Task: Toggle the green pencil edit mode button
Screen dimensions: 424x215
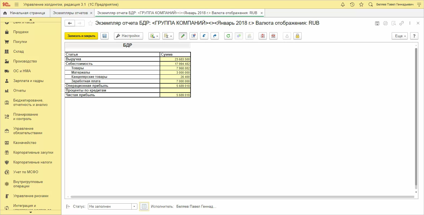Action: (183, 36)
